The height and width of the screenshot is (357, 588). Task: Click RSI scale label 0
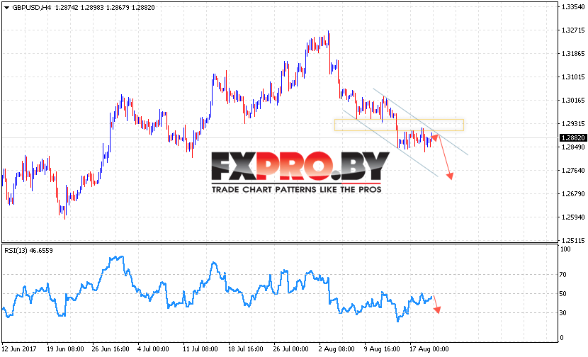pos(561,337)
